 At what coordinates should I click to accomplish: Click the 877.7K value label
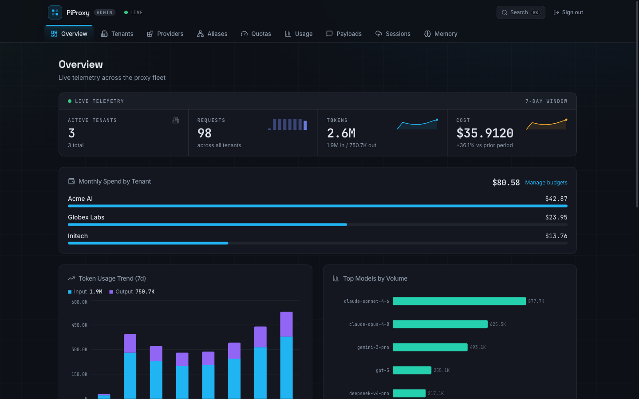[x=536, y=301]
